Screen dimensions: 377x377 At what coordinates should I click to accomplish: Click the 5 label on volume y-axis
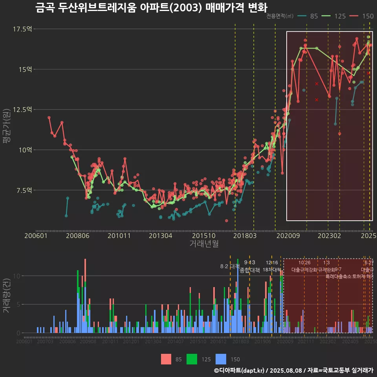click(x=18, y=305)
